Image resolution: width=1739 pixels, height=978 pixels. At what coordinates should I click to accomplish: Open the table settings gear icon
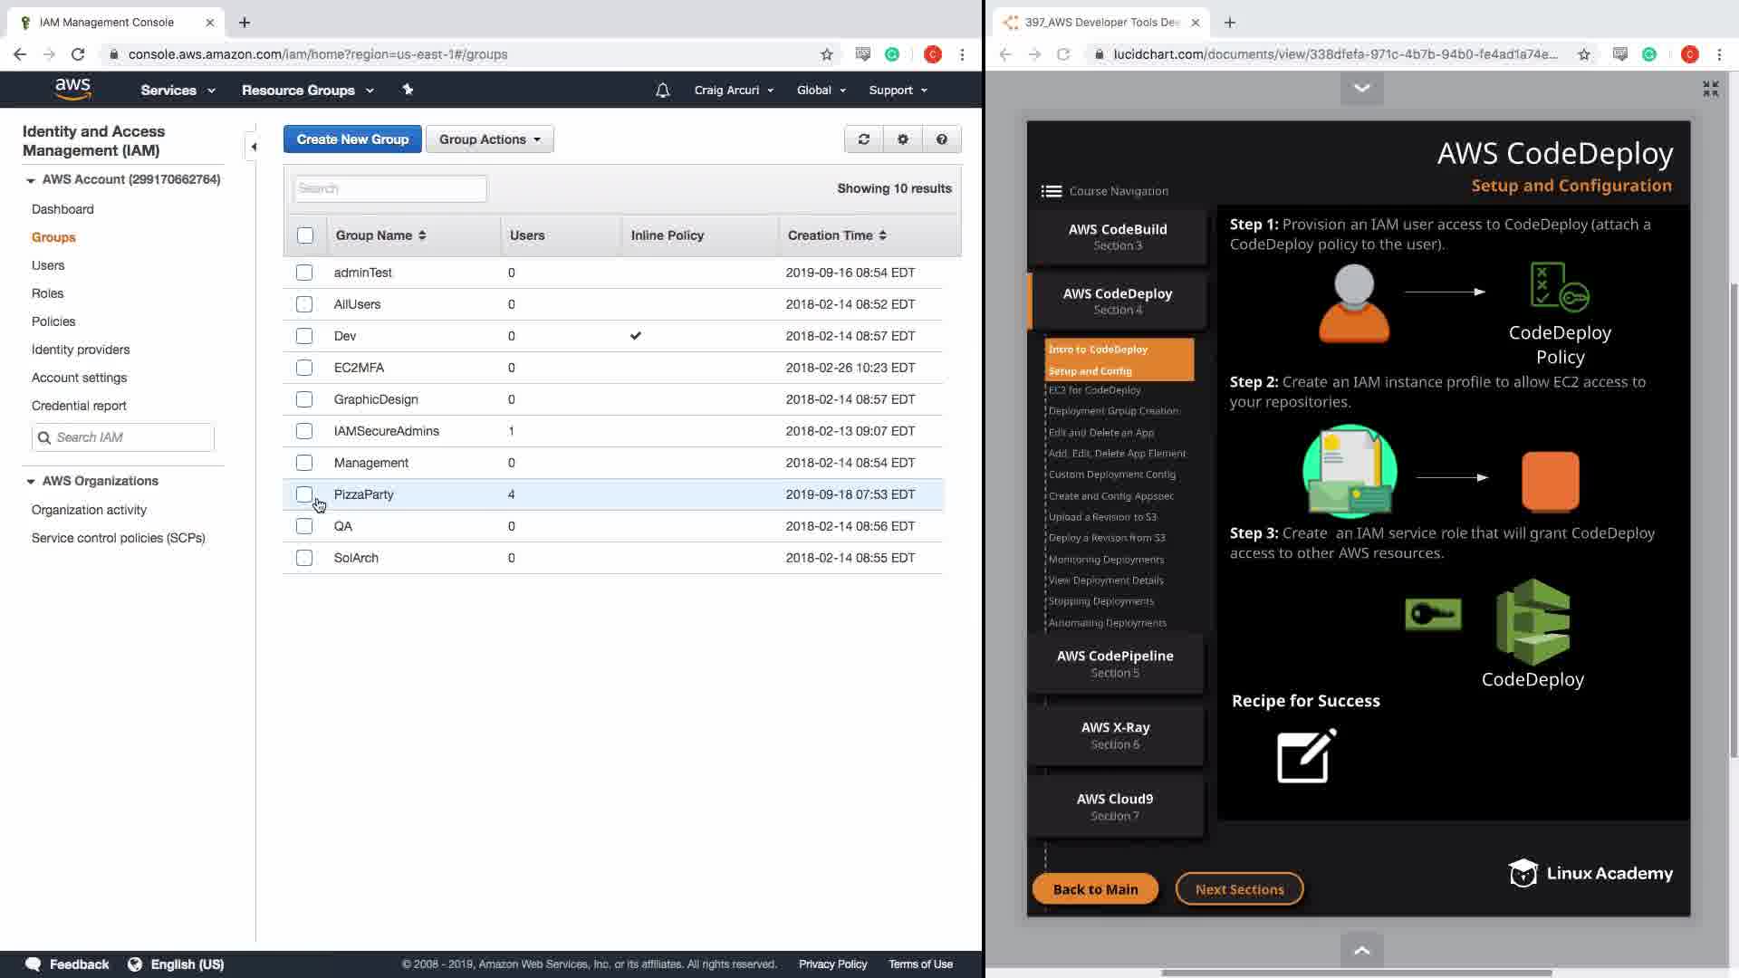click(x=902, y=139)
